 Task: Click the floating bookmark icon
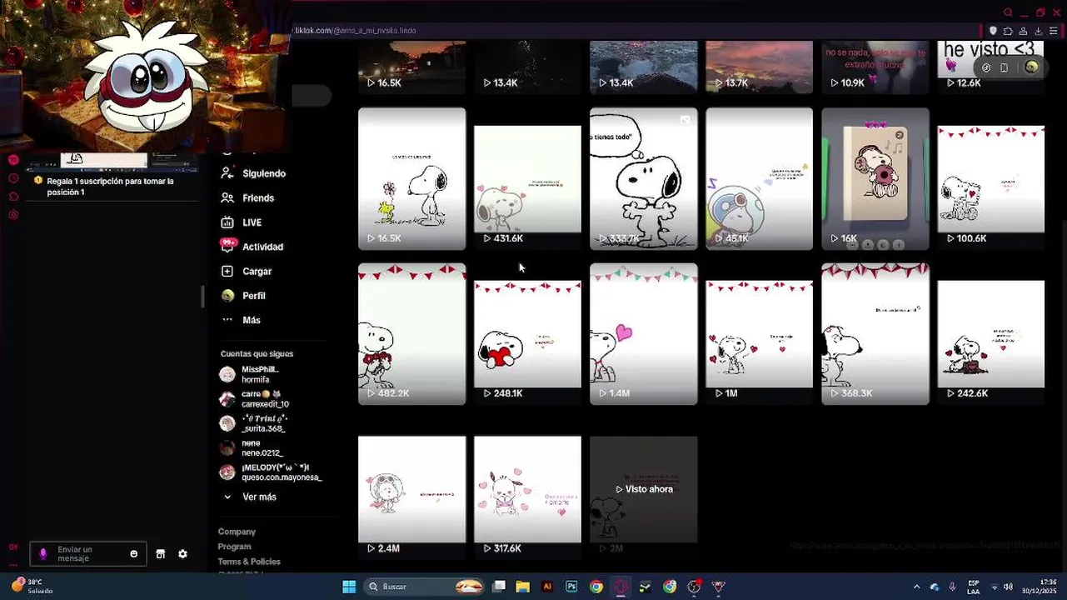click(1005, 67)
